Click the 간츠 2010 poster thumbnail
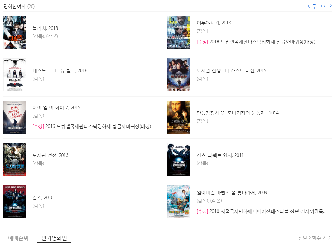 coord(15,202)
